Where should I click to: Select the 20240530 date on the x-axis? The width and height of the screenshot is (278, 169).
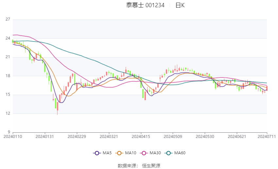click(205, 136)
